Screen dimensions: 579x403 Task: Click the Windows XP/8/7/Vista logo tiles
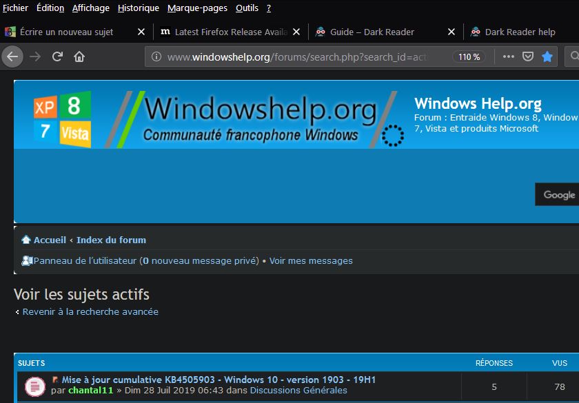click(63, 118)
